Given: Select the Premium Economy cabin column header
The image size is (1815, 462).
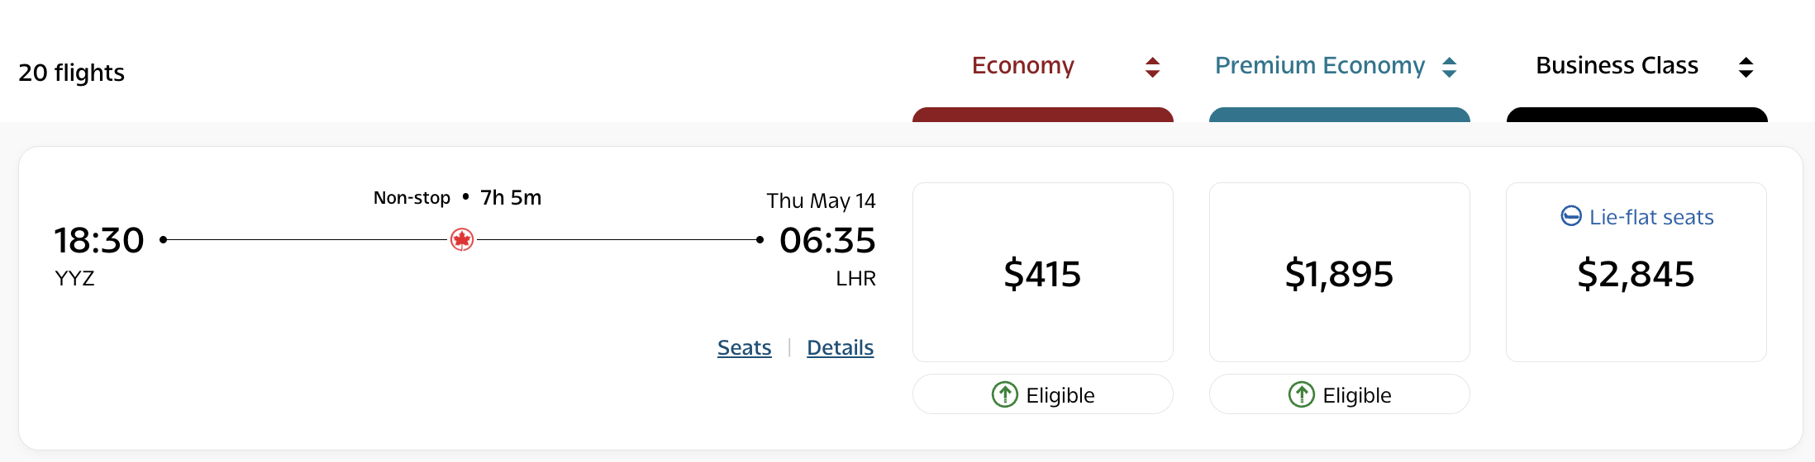Looking at the screenshot, I should click(x=1319, y=65).
